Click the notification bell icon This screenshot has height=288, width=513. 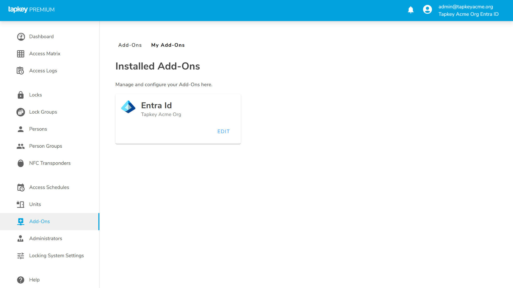click(411, 10)
